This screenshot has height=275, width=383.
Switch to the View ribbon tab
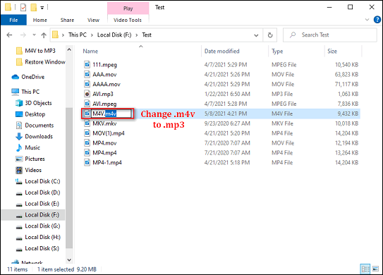coord(93,20)
